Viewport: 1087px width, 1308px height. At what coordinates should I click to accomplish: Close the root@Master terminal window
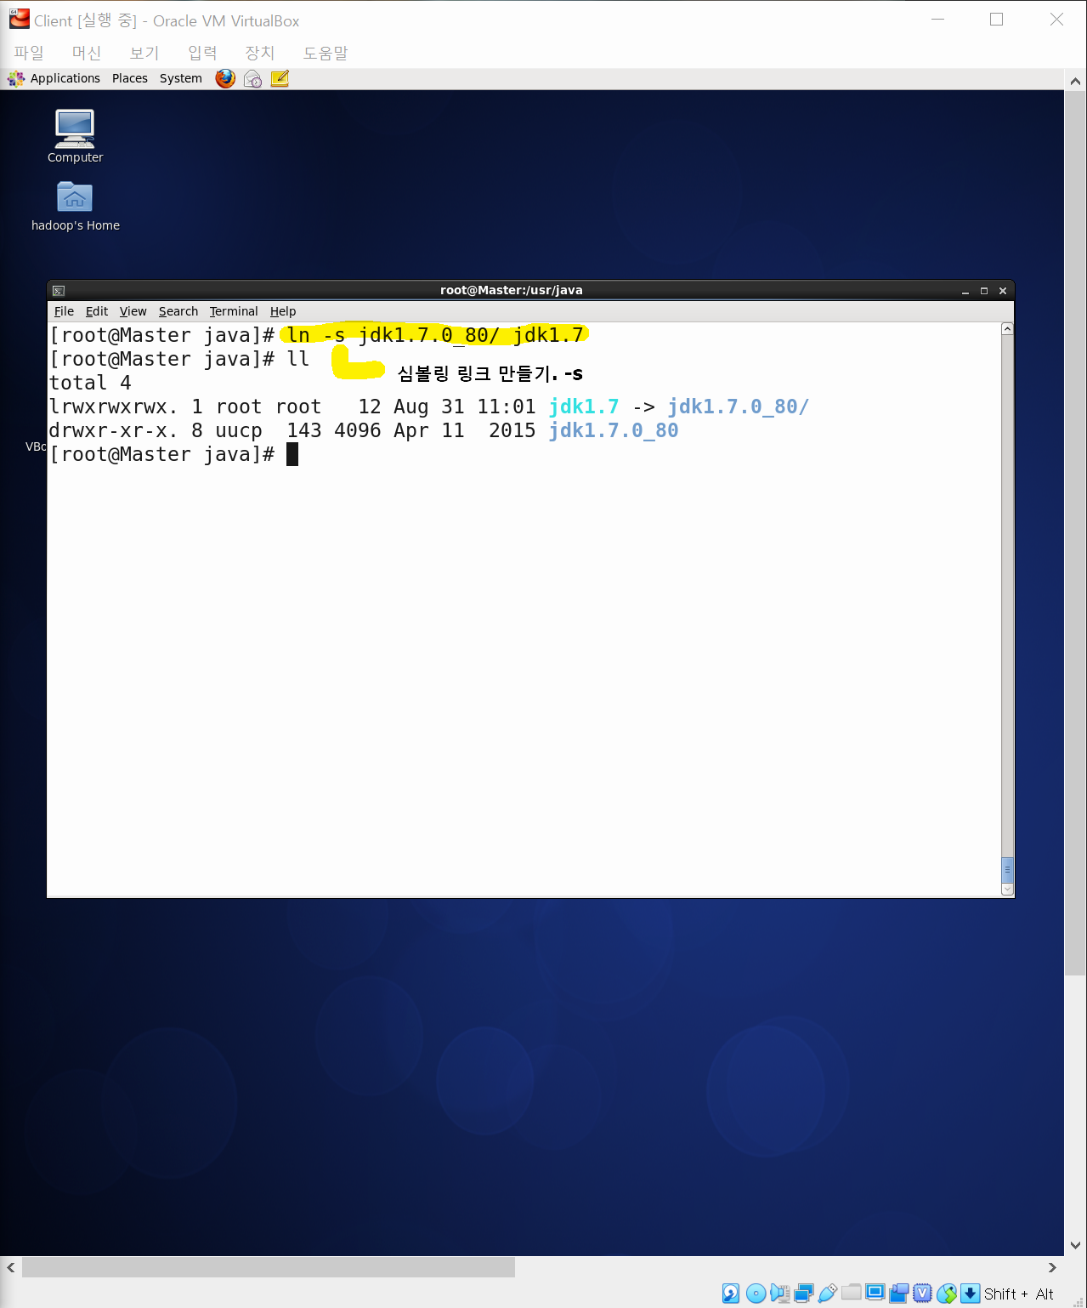(x=1003, y=291)
